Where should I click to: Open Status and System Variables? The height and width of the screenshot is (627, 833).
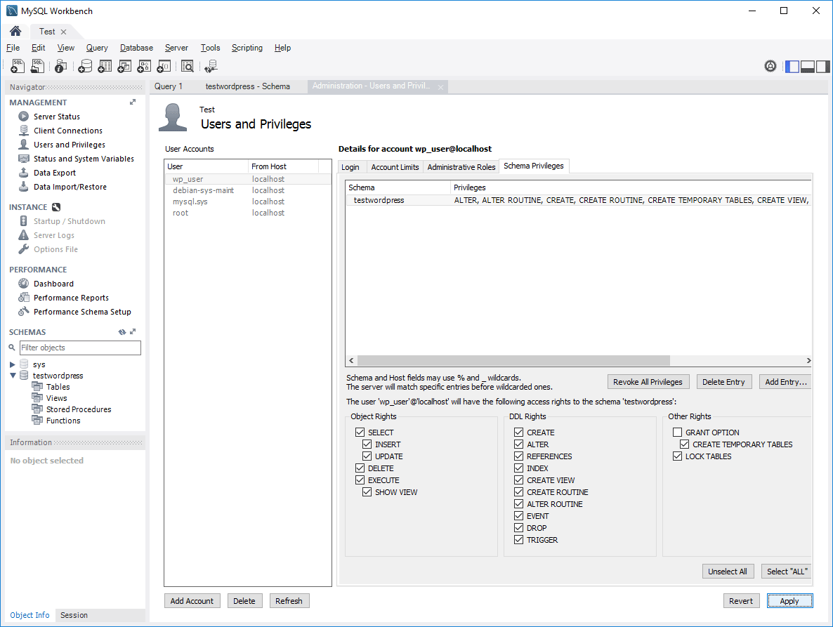pyautogui.click(x=84, y=159)
